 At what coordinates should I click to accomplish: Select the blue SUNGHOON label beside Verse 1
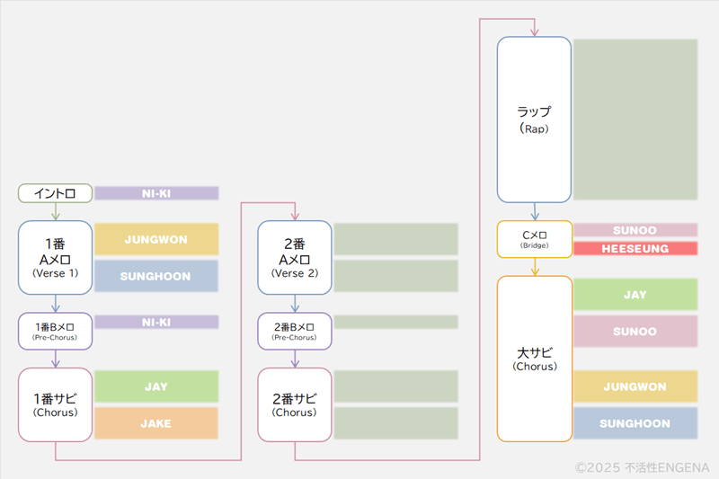[x=156, y=276]
